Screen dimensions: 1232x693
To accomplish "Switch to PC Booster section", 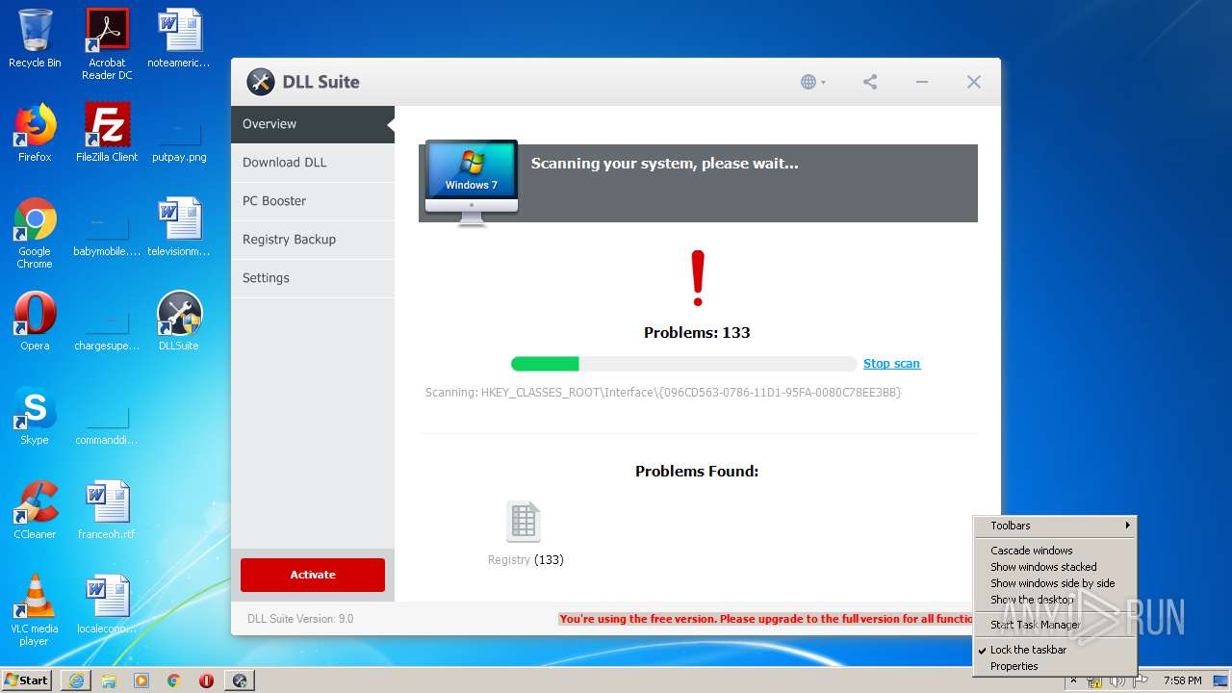I will point(313,201).
